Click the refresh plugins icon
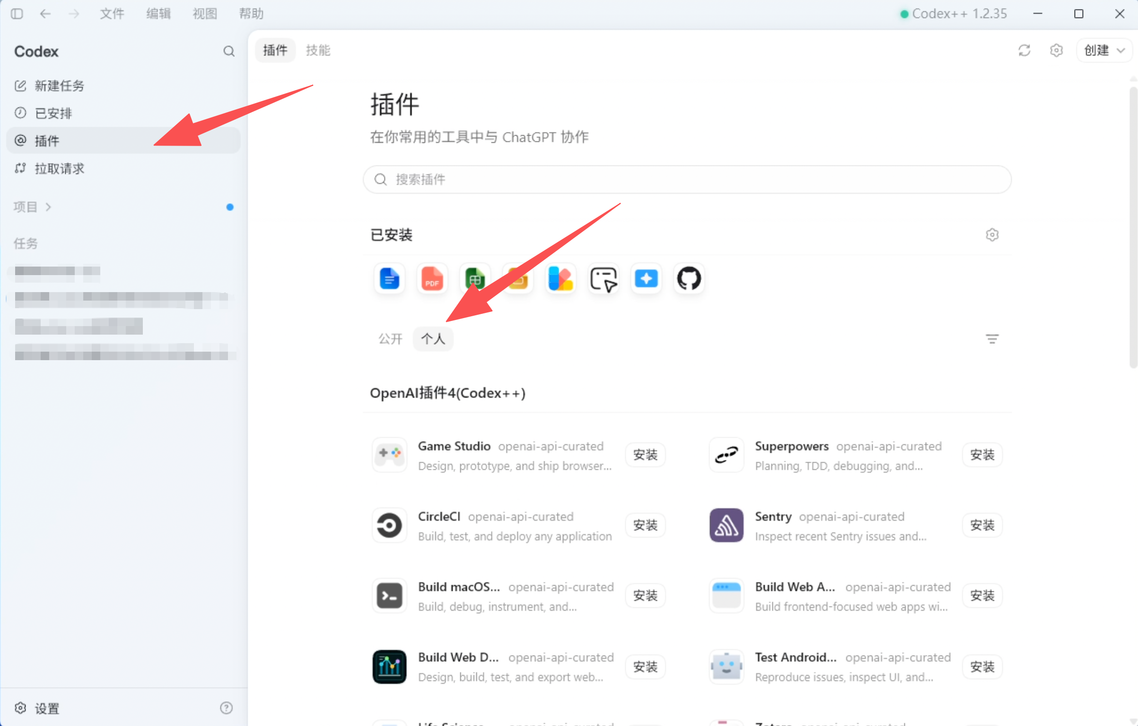Screen dimensions: 1138x726 [1024, 50]
